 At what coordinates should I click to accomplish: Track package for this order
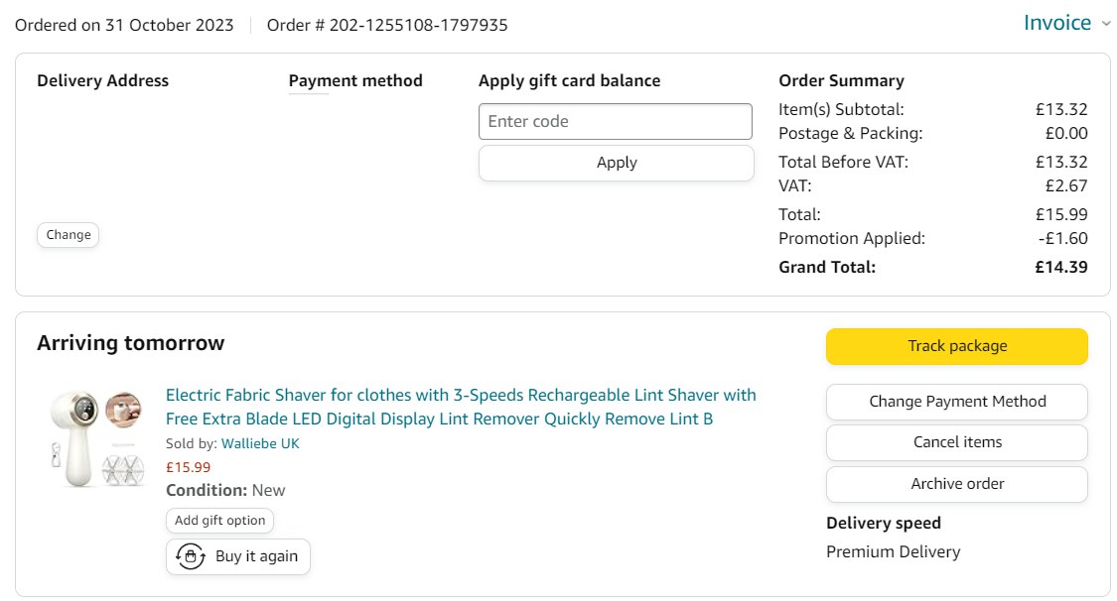click(x=957, y=346)
